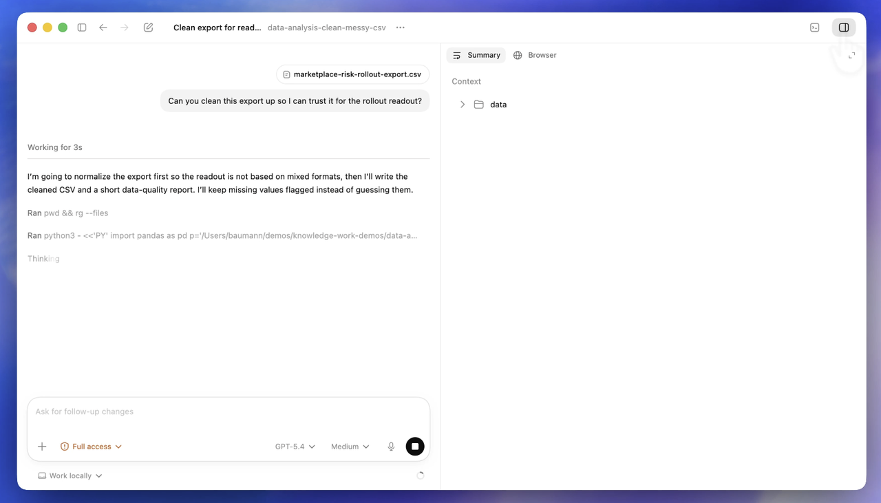Switch to the Summary tab
The image size is (881, 503).
476,55
